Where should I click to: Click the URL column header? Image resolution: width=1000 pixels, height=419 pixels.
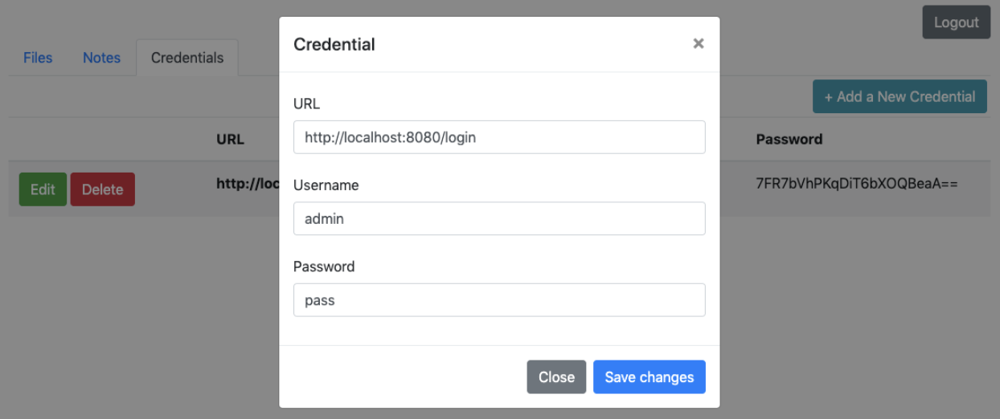(x=230, y=139)
